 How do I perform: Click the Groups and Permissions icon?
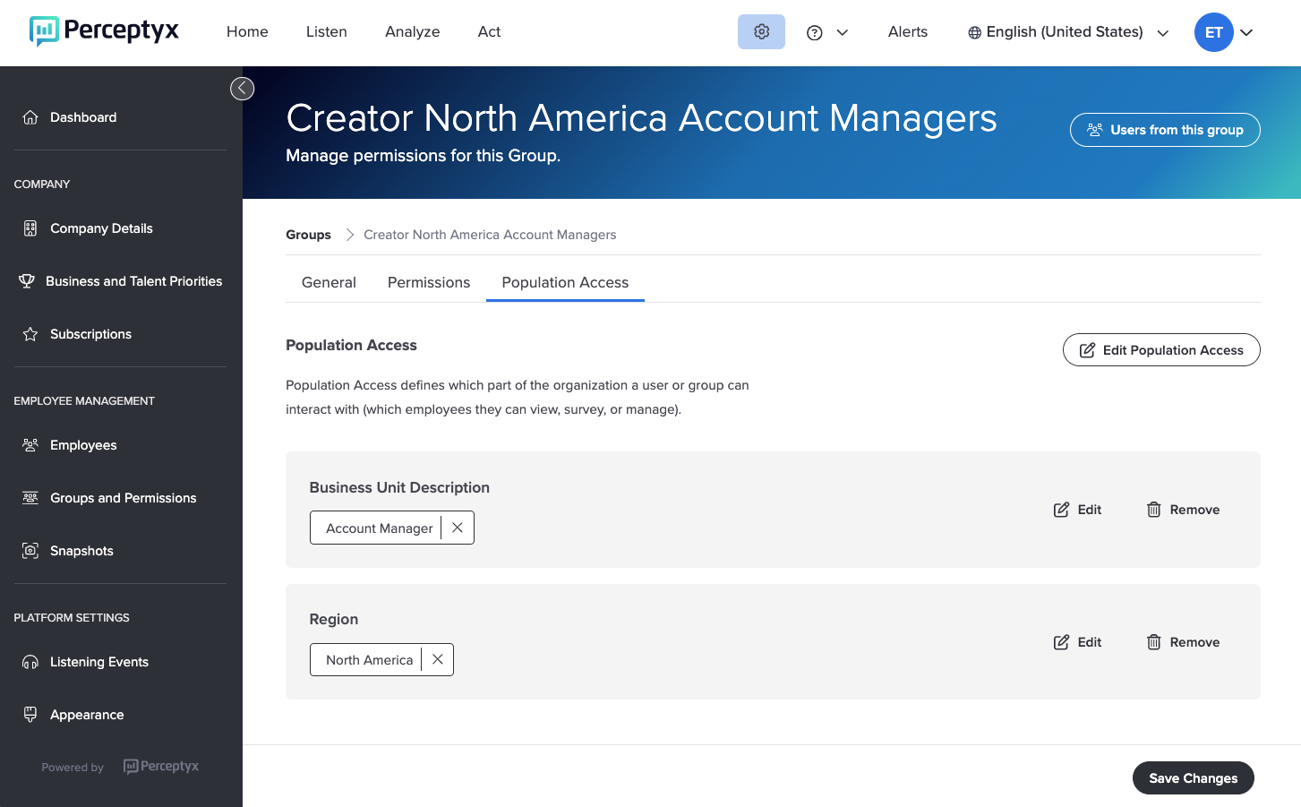click(x=30, y=498)
